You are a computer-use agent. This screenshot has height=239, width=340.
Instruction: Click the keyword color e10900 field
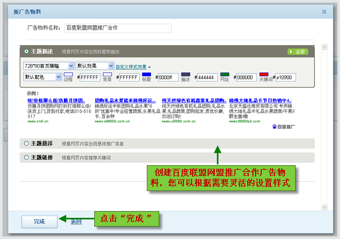pos(285,77)
